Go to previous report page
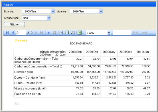 tap(13, 33)
